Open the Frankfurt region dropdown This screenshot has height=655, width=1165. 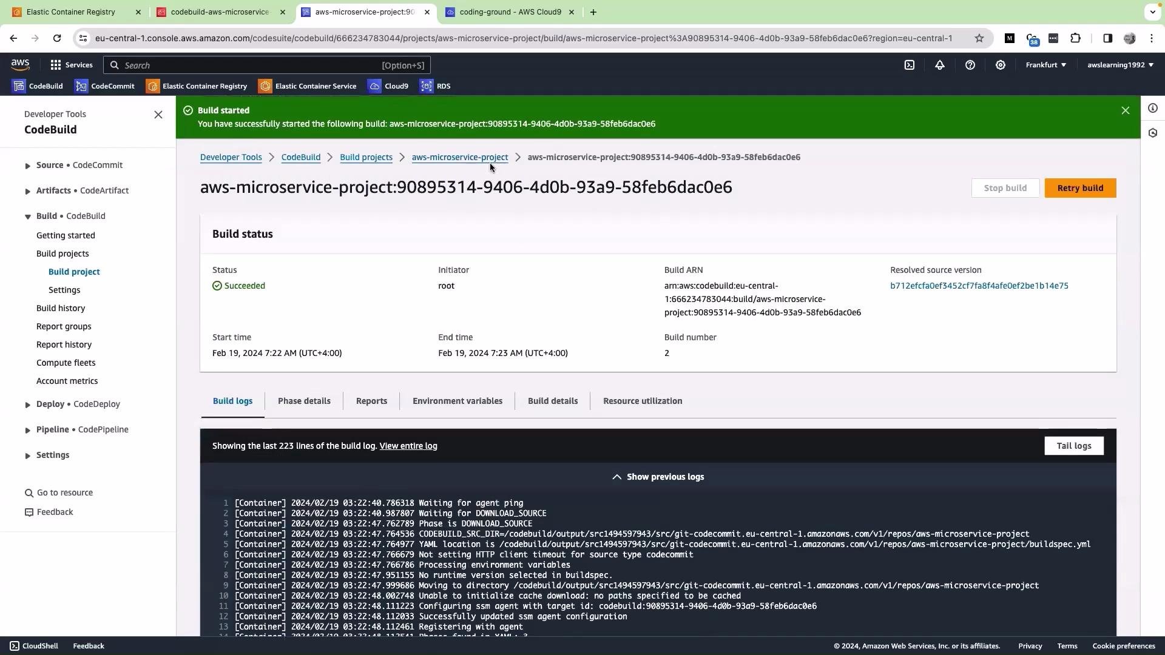[x=1045, y=65]
